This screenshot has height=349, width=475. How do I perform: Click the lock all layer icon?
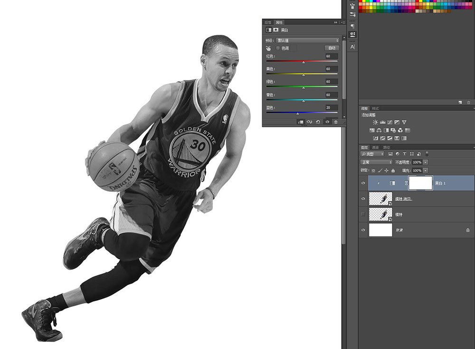click(x=393, y=170)
